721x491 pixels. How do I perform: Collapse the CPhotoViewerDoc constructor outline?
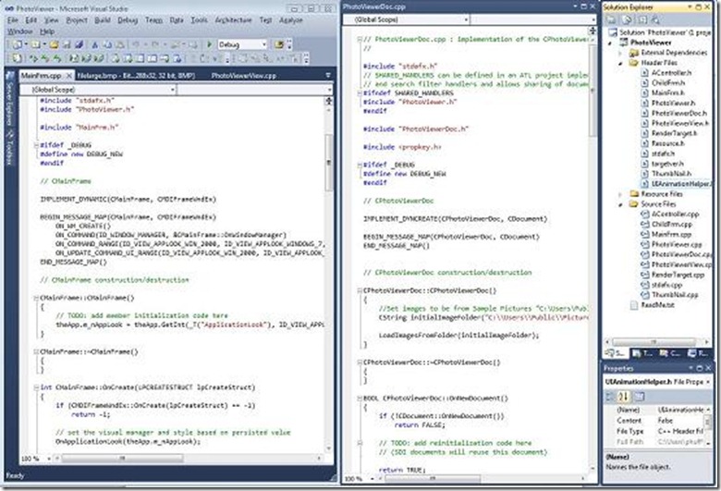360,291
